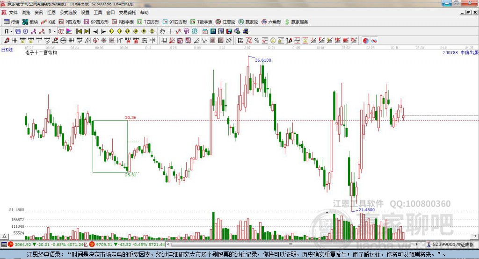479x259 pixels.
Task: Open the calculator icon
Action: pyautogui.click(x=213, y=31)
